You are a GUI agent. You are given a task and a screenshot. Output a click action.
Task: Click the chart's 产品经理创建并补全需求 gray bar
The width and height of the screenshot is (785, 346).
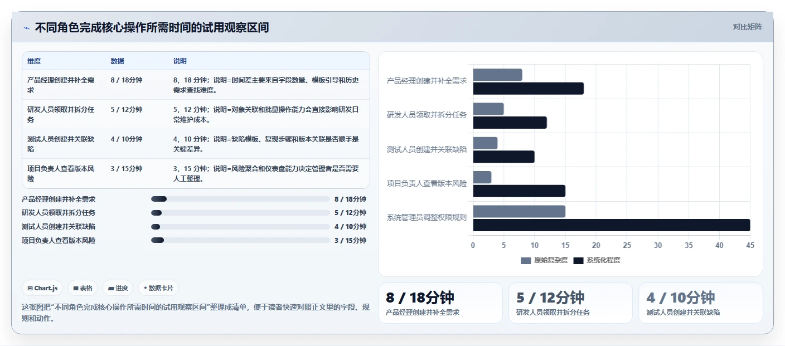(x=497, y=75)
